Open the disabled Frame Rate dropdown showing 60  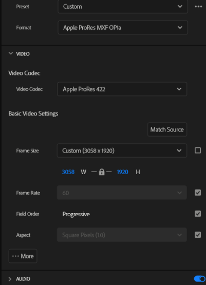pyautogui.click(x=122, y=193)
